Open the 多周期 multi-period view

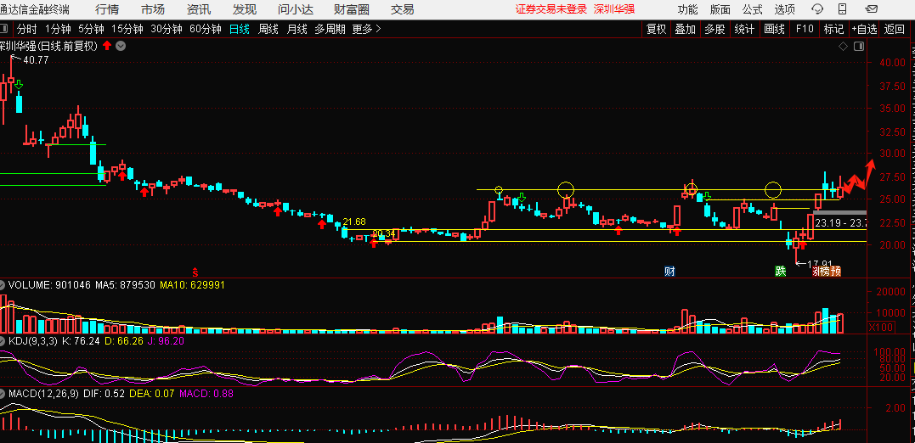pyautogui.click(x=330, y=29)
